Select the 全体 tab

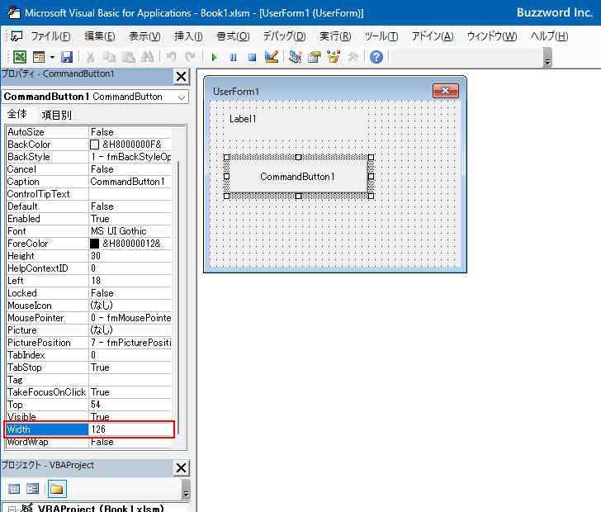(17, 114)
